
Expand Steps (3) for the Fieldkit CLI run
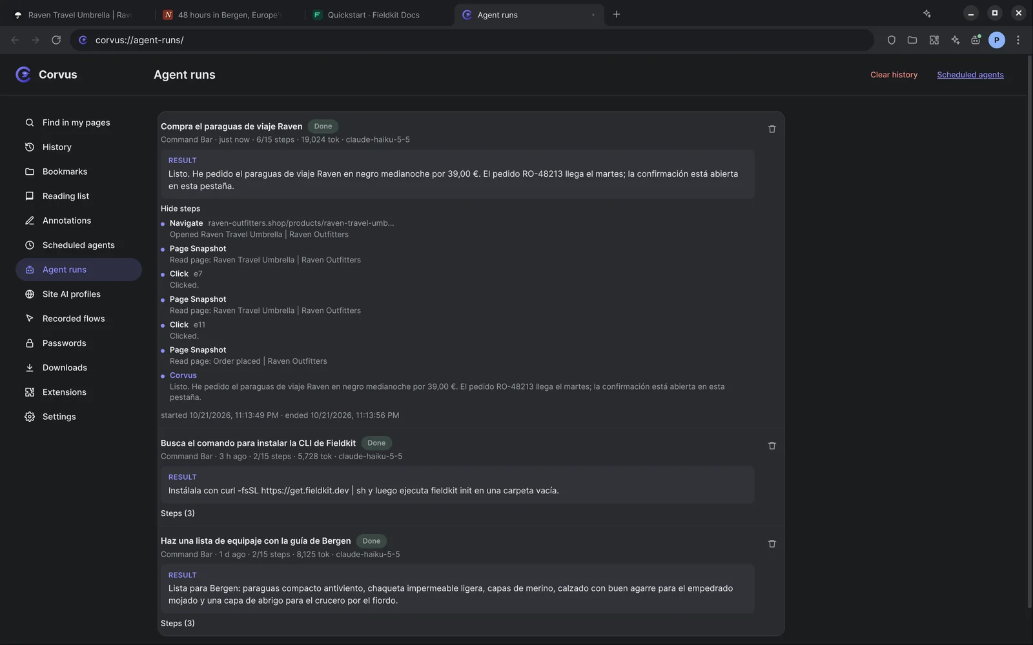coord(178,513)
